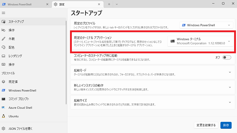The image size is (237, 133).
Task: Open the first 操作 page below スタートアップ
Action: [x=33, y=30]
